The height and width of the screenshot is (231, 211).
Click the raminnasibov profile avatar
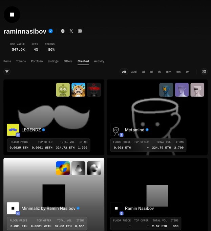click(12, 15)
